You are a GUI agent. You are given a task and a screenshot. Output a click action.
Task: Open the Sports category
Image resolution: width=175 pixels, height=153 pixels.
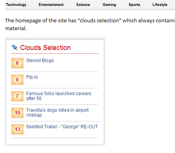tap(134, 5)
